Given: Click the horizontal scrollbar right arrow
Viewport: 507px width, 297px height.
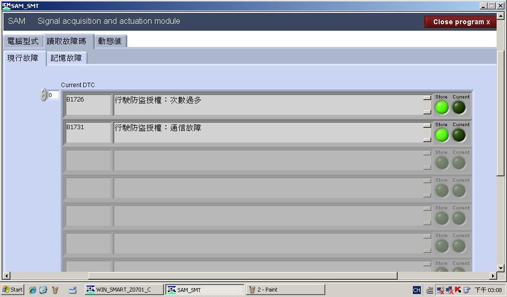Looking at the screenshot, I should tap(493, 276).
